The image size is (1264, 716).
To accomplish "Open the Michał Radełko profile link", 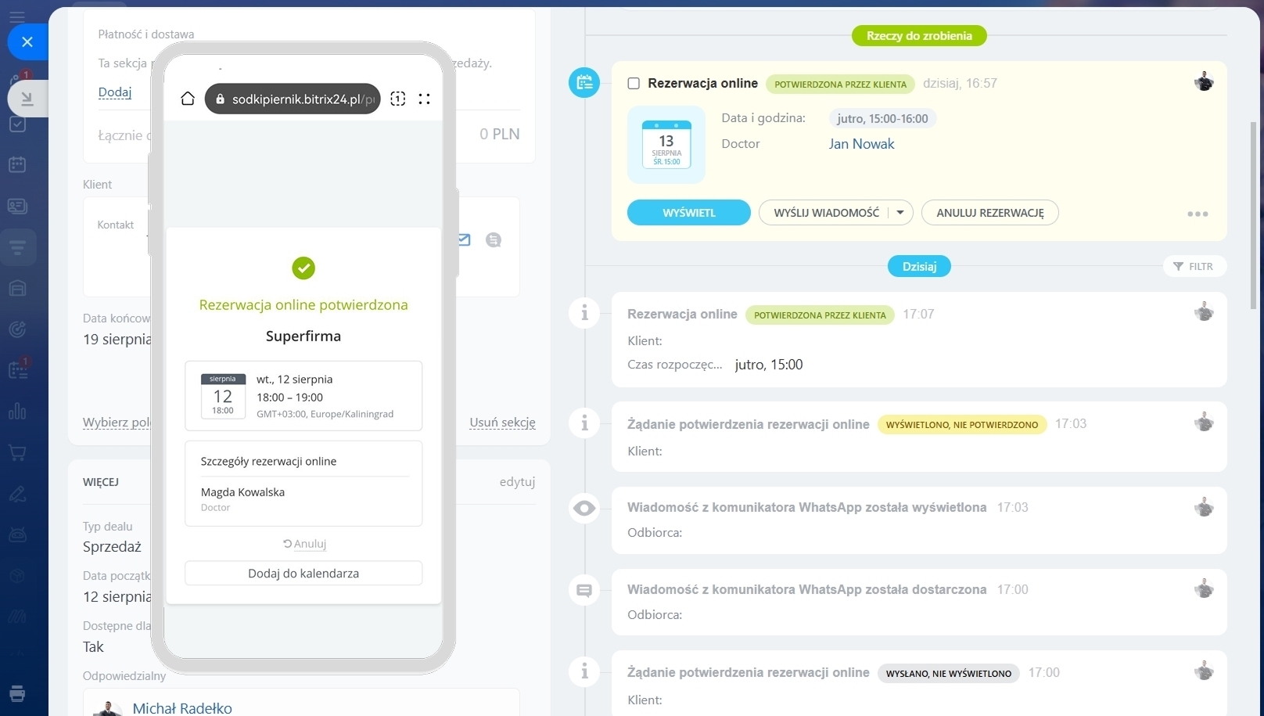I will coord(182,708).
